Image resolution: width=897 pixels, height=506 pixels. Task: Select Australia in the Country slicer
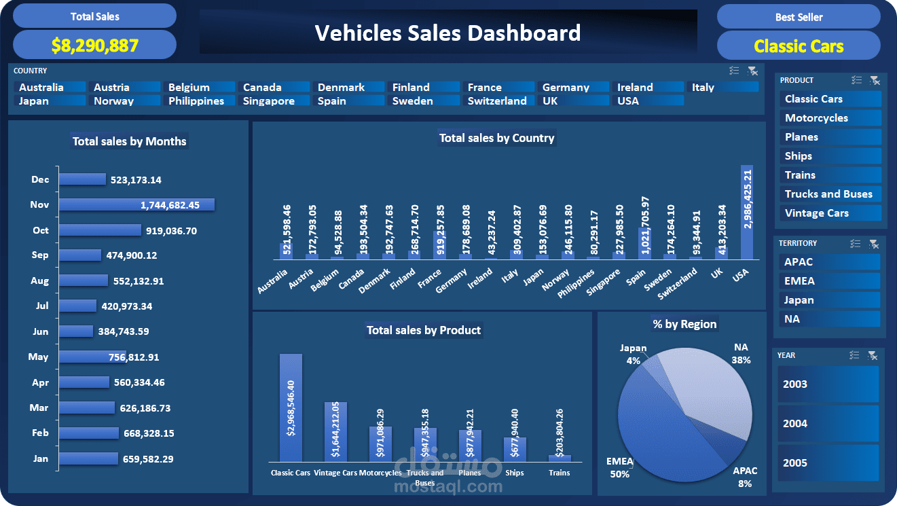pos(50,87)
